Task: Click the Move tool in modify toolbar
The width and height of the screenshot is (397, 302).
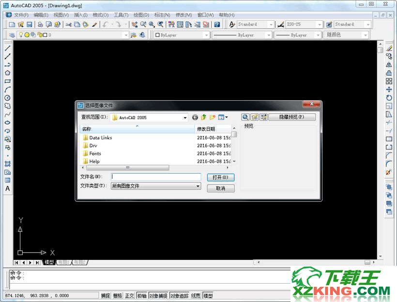Action: pyautogui.click(x=389, y=90)
